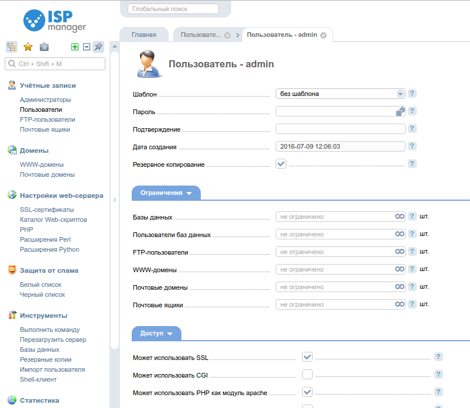Image resolution: width=470 pixels, height=408 pixels.
Task: Click the sidebar resize handle
Action: (115, 200)
